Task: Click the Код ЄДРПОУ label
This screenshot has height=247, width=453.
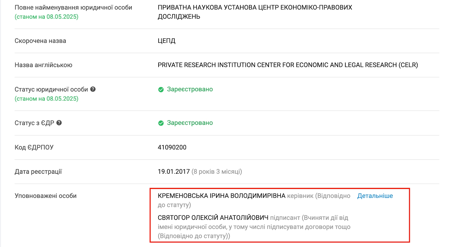Action: 34,147
